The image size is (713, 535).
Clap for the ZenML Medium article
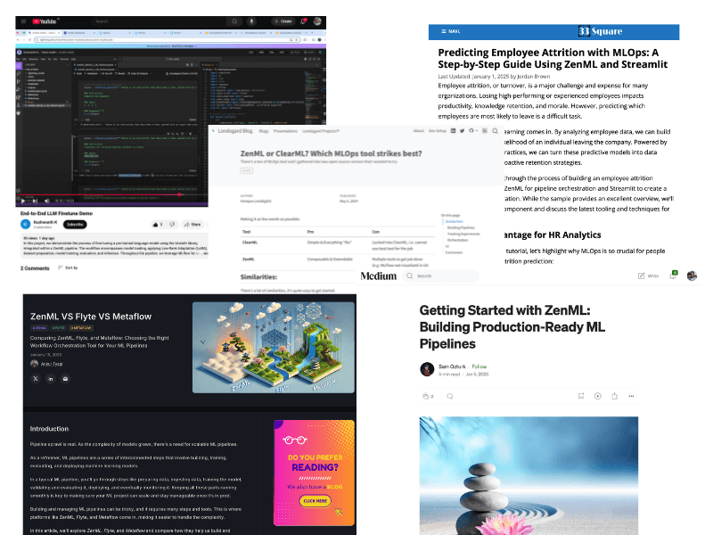[427, 395]
